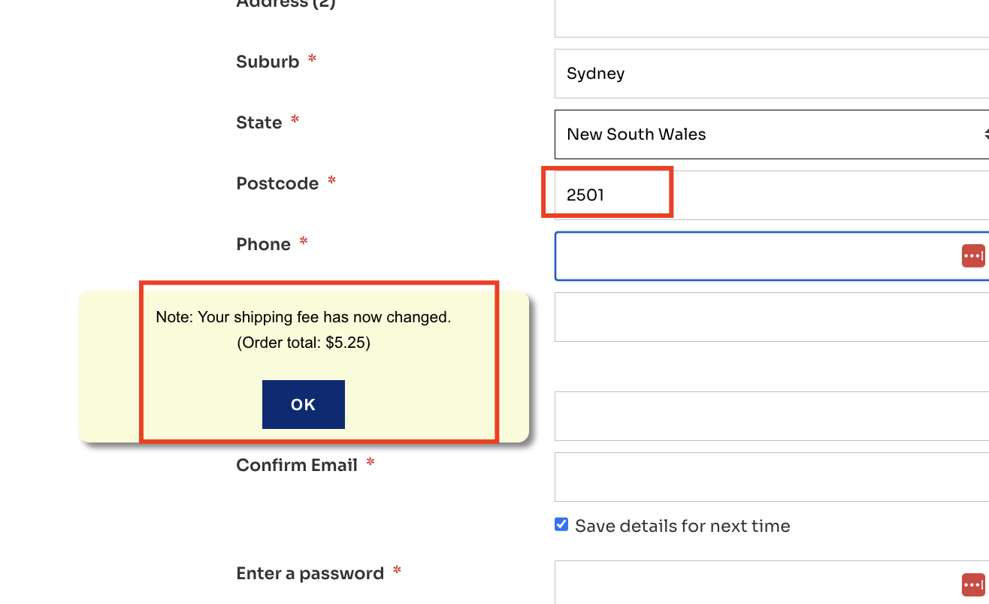Focus the Suburb field containing Sydney

point(772,74)
